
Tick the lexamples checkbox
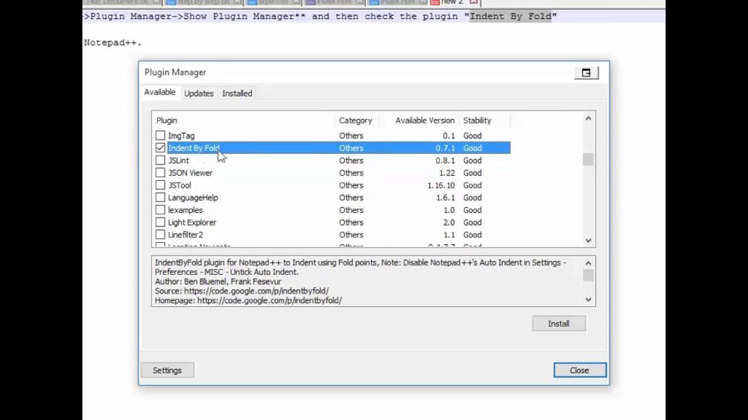[160, 210]
